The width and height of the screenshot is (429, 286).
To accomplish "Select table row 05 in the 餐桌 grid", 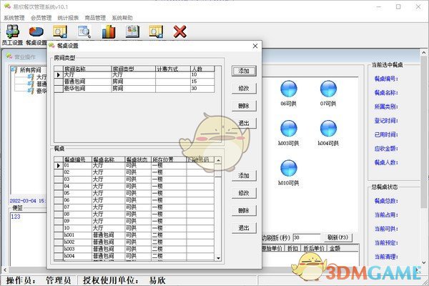I will point(134,193).
